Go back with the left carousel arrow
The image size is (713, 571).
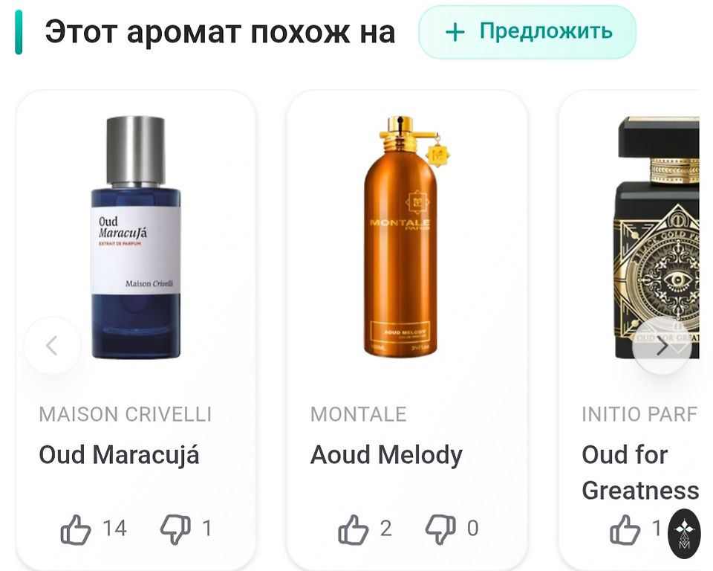pyautogui.click(x=52, y=345)
